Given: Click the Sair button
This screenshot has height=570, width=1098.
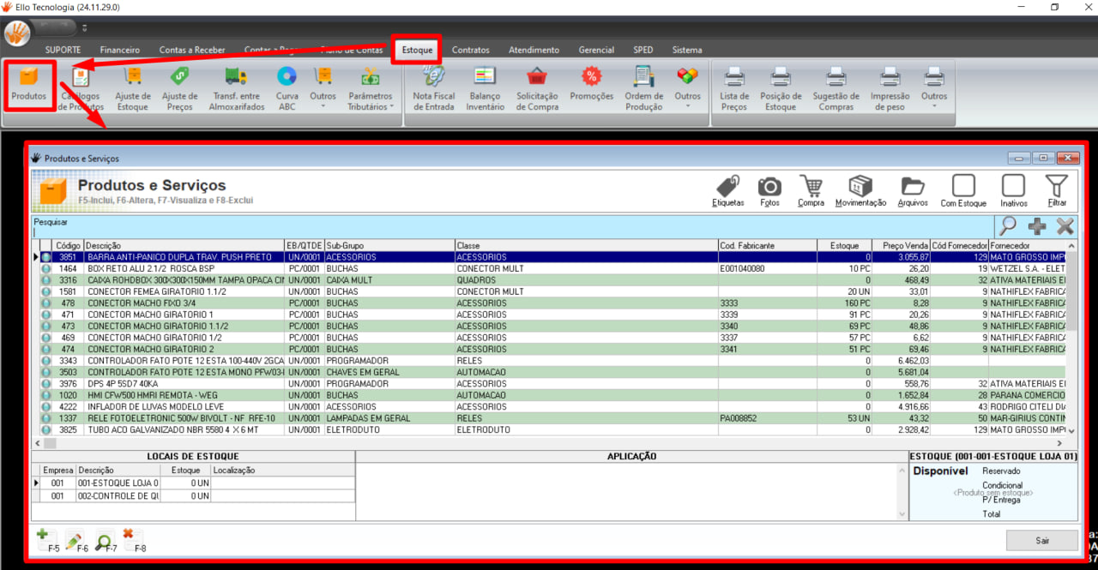Looking at the screenshot, I should coord(1041,541).
